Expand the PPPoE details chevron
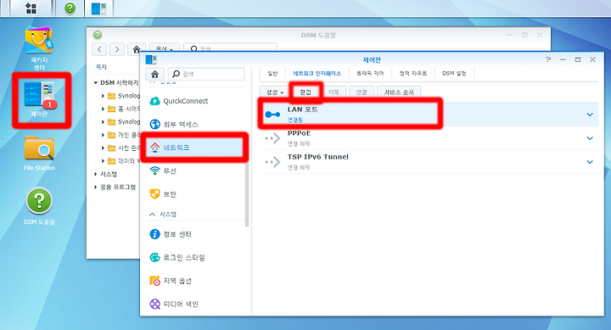 coord(590,138)
